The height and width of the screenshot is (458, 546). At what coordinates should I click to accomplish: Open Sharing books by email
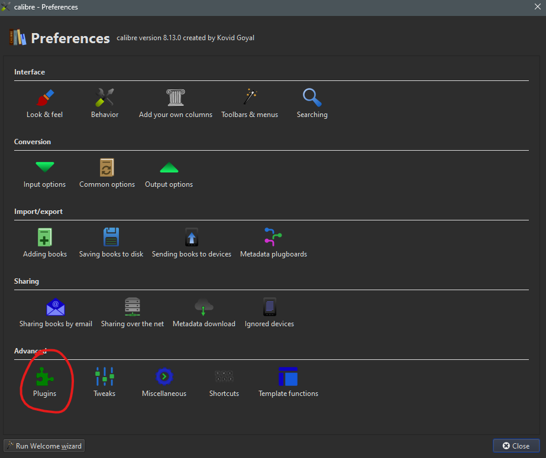pyautogui.click(x=56, y=312)
